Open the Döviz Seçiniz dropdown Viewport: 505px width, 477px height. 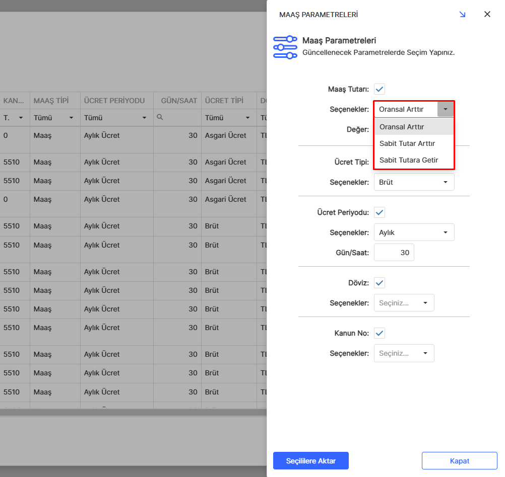[404, 303]
